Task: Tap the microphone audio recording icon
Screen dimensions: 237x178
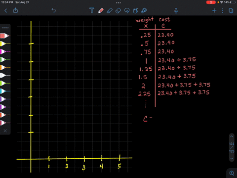Action: 176,11
